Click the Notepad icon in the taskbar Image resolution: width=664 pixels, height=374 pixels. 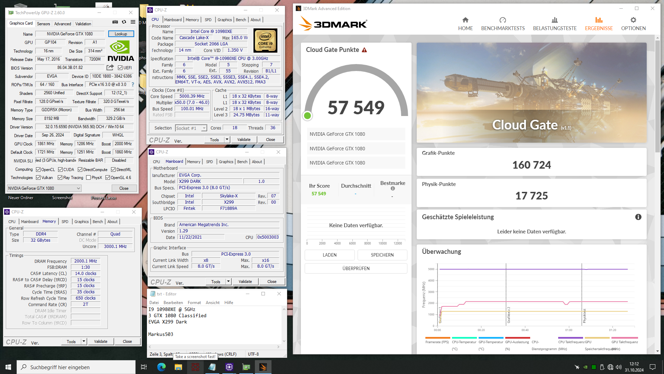pyautogui.click(x=212, y=367)
